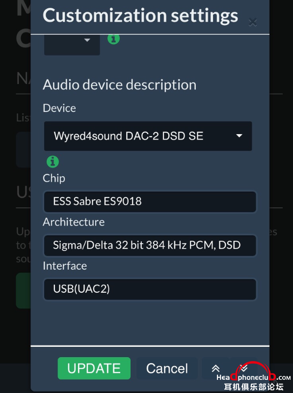Click the green UPDATE button
The height and width of the screenshot is (393, 293).
(94, 368)
